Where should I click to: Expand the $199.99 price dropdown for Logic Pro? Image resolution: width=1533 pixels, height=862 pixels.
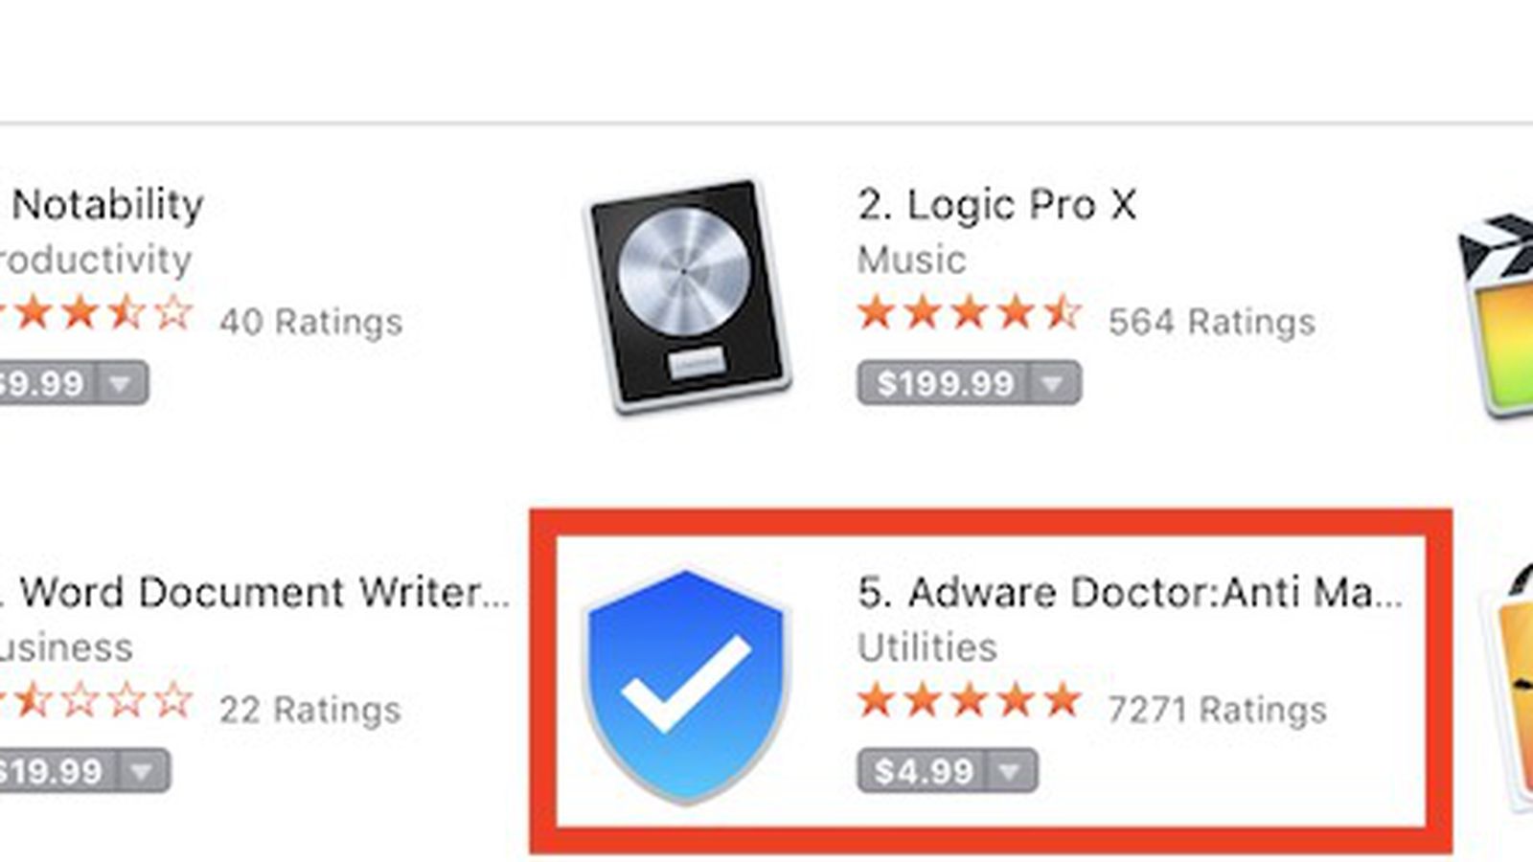(1052, 383)
